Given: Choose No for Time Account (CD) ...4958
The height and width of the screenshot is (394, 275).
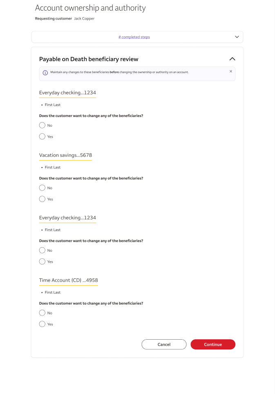Looking at the screenshot, I should click(x=42, y=313).
